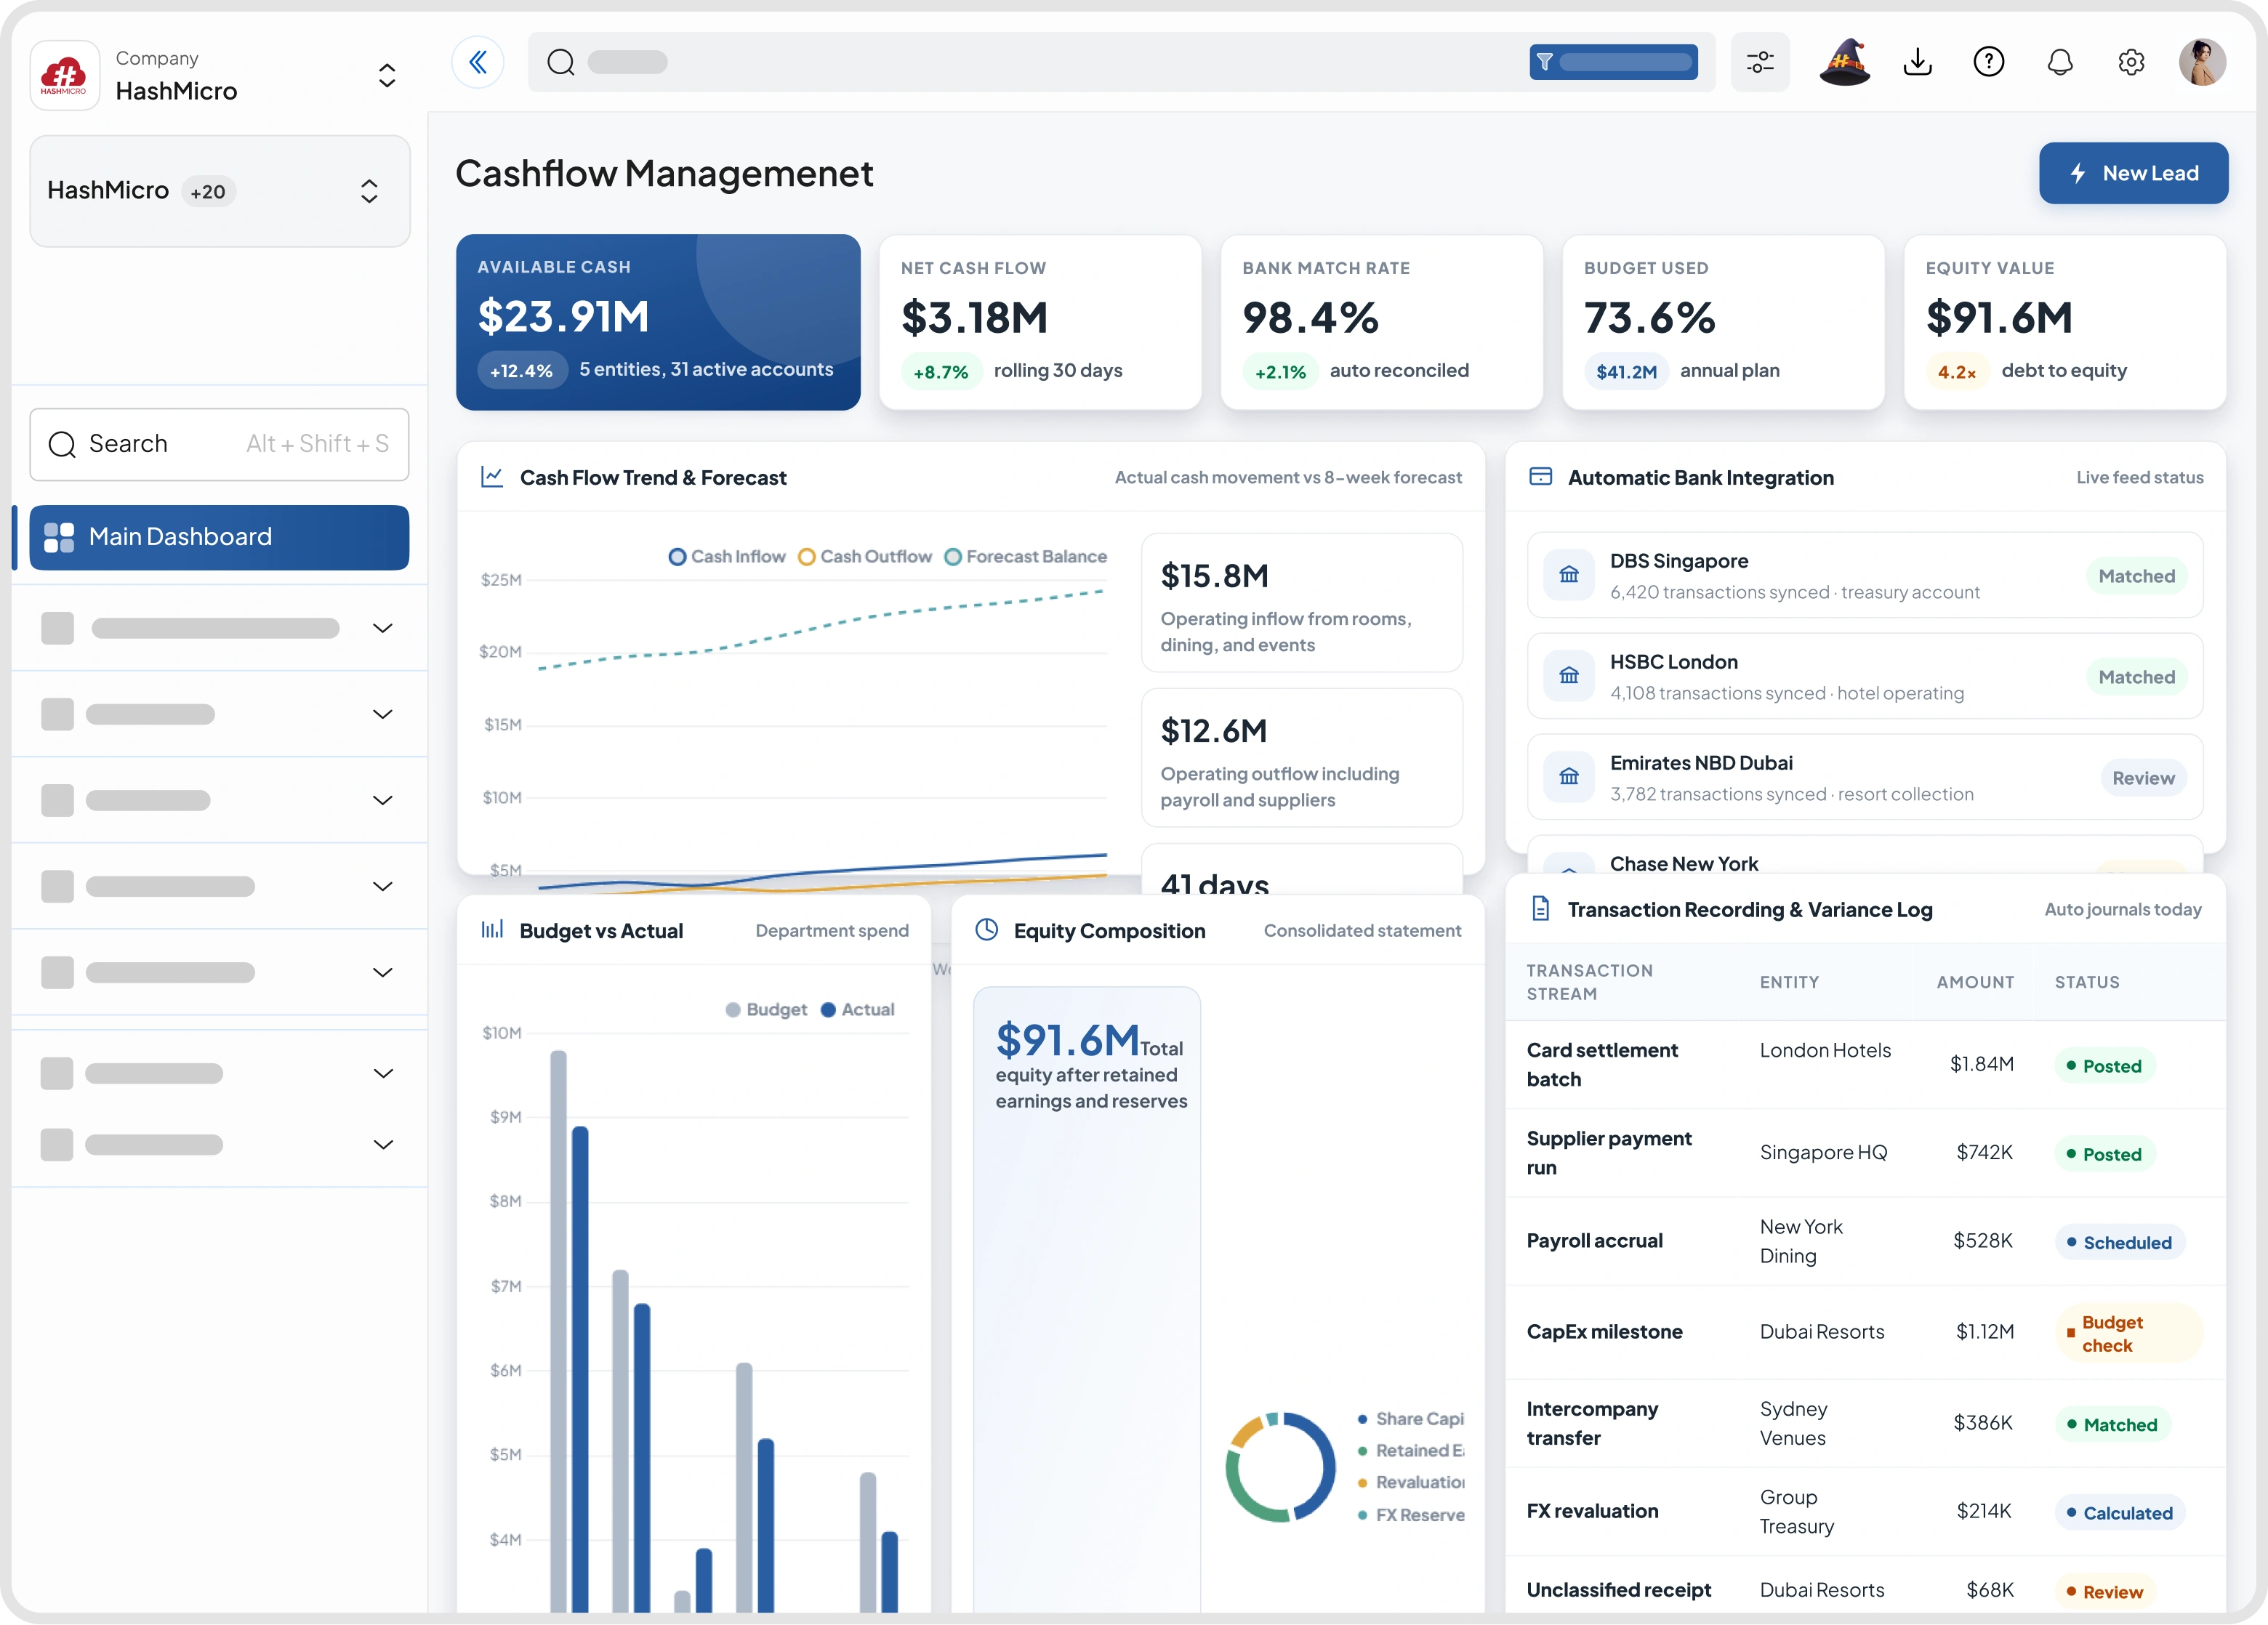Click the equity composition donut chart
2268x1625 pixels.
coord(1280,1467)
